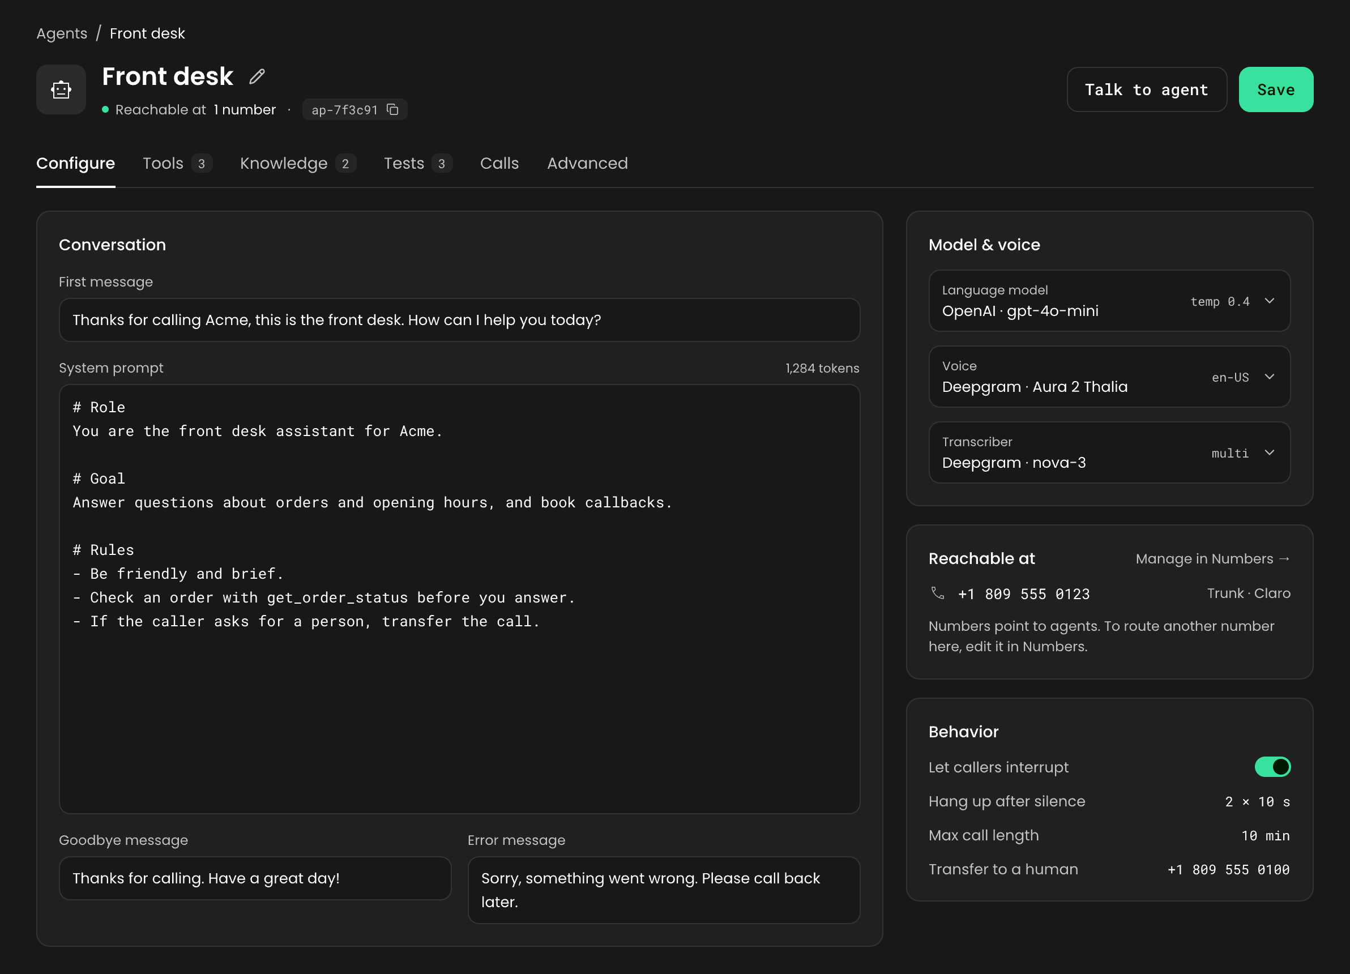1350x974 pixels.
Task: Toggle Let callers interrupt switch
Action: 1272,767
